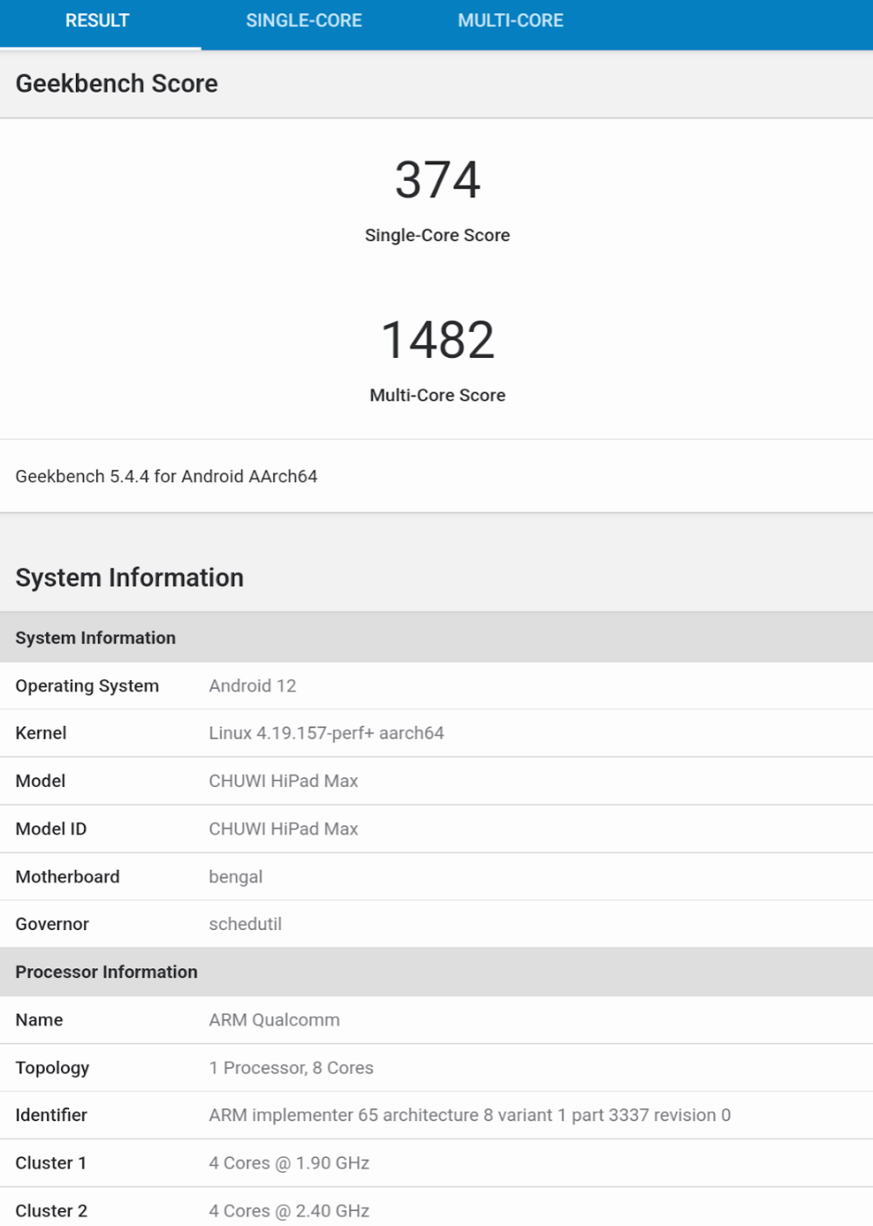The image size is (873, 1226).
Task: Select the Operating System row value Android 12
Action: tap(252, 685)
